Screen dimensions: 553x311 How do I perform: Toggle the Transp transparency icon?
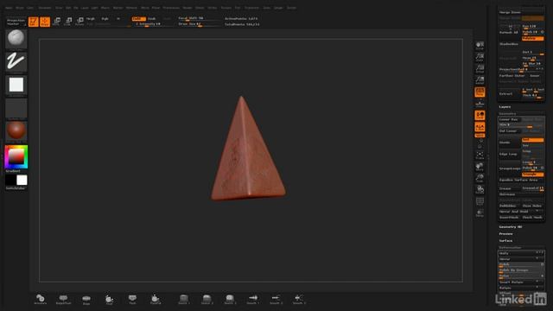(x=480, y=213)
